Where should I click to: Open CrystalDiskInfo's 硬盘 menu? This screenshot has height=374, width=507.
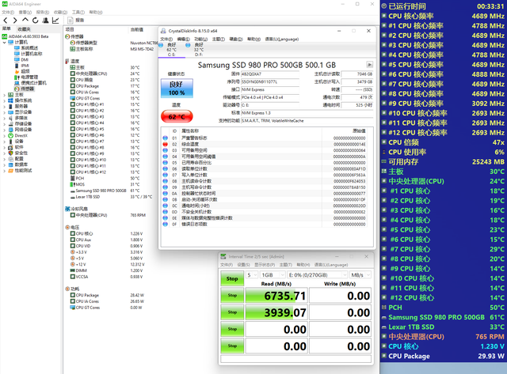point(236,39)
